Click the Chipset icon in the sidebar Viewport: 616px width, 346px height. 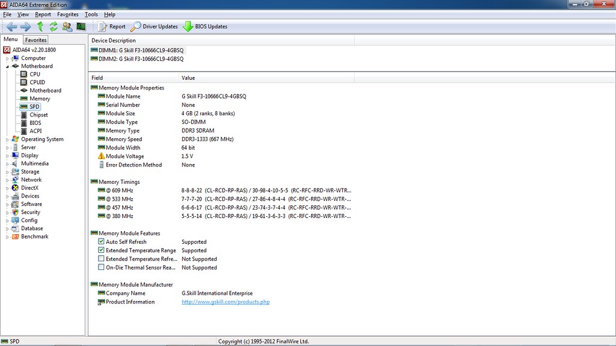pos(23,115)
